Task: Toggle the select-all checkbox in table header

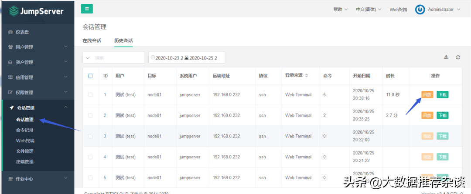Action: pyautogui.click(x=90, y=76)
